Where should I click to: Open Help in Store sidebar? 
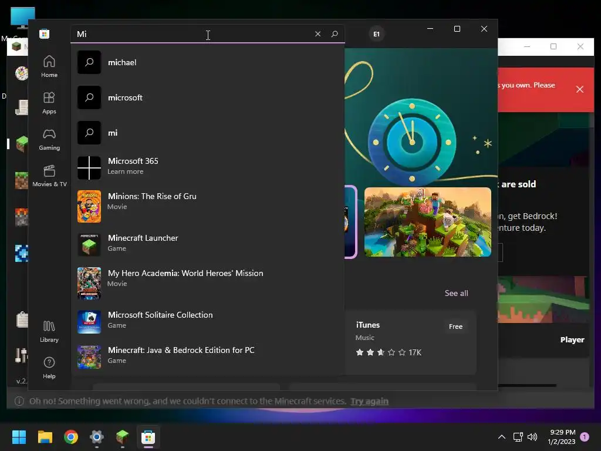[49, 368]
